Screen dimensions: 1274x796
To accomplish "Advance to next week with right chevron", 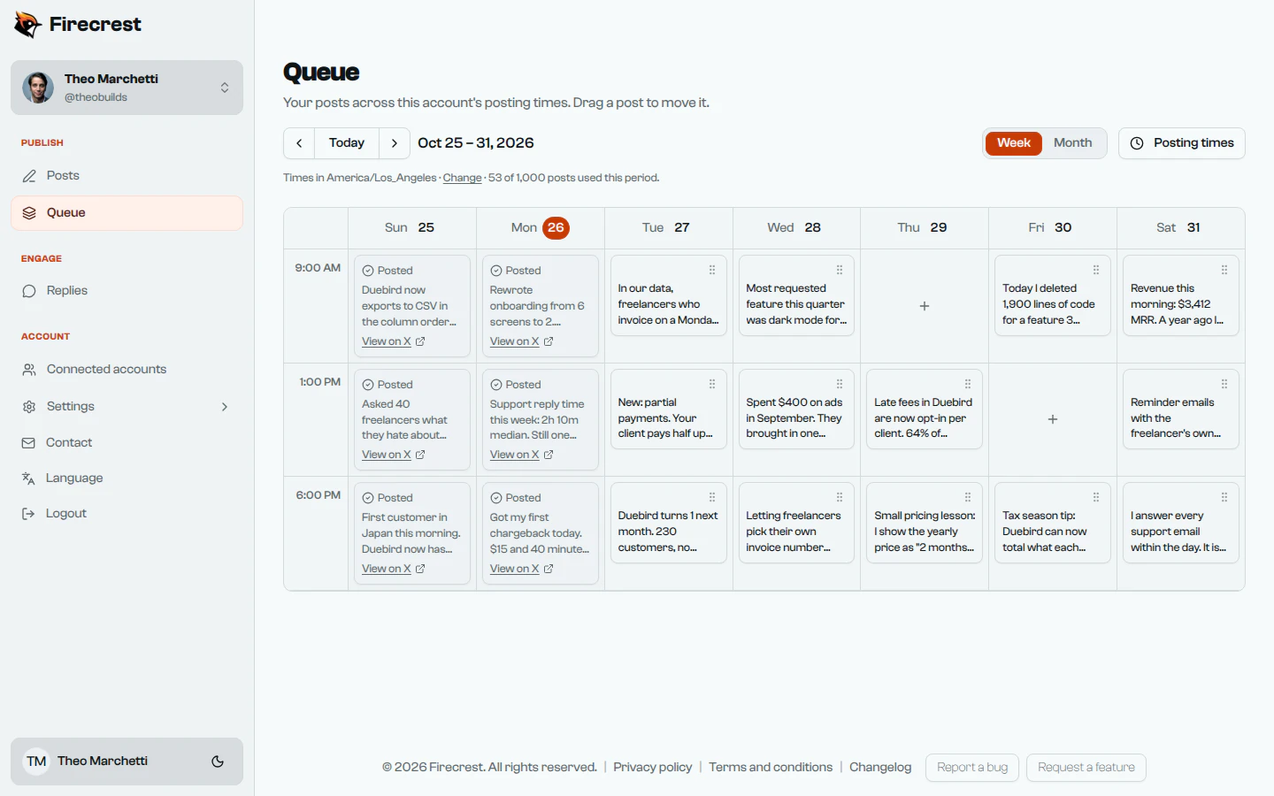I will [395, 143].
